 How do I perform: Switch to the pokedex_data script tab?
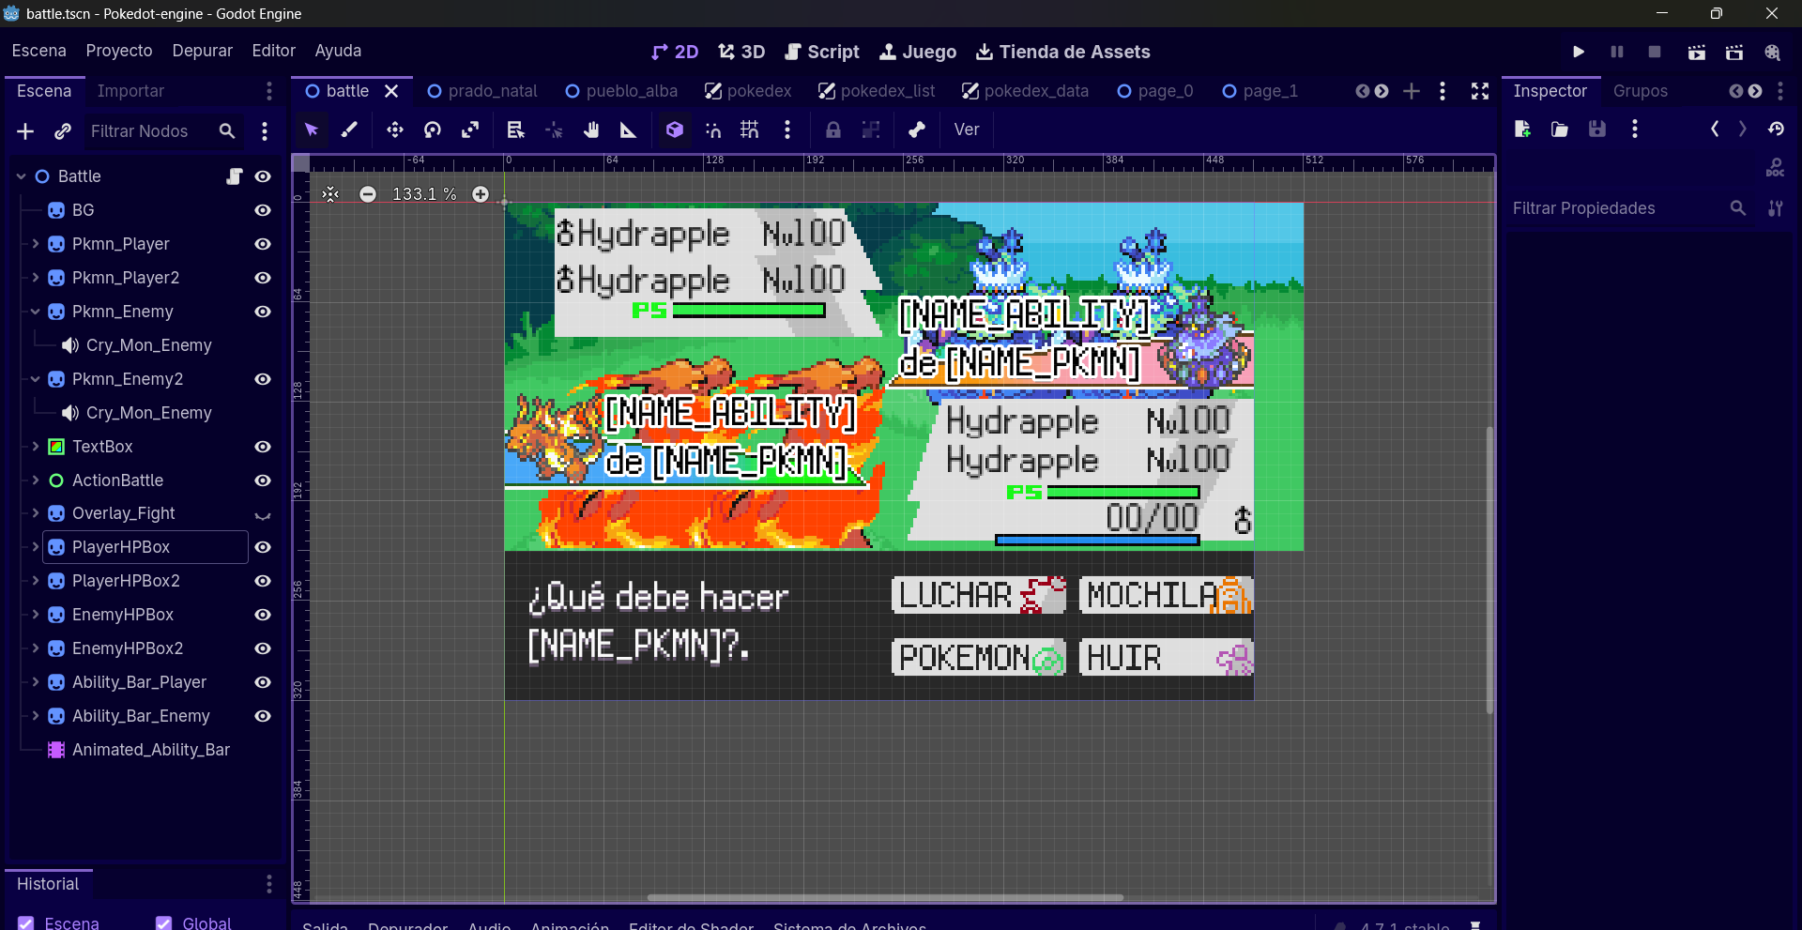click(1026, 91)
